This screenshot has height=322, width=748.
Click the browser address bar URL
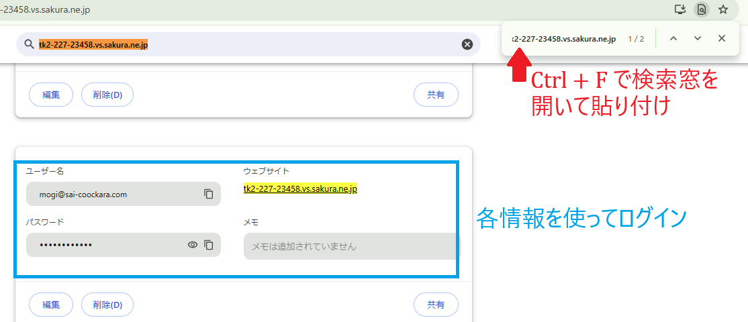45,9
